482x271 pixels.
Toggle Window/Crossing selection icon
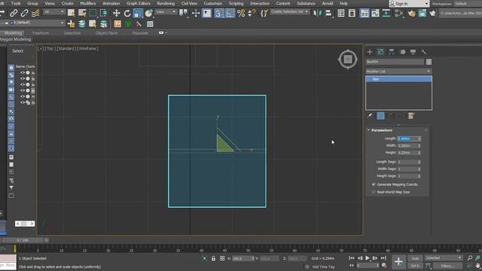[104, 14]
